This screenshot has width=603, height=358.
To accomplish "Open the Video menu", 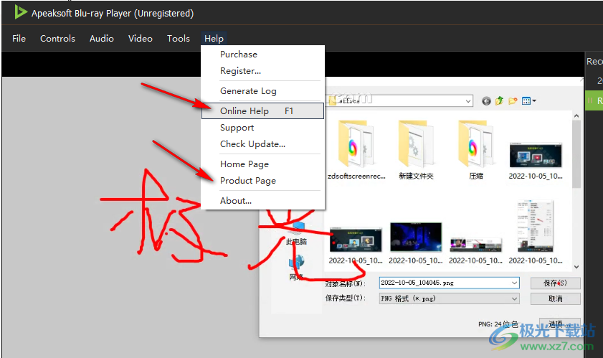I will pyautogui.click(x=141, y=39).
